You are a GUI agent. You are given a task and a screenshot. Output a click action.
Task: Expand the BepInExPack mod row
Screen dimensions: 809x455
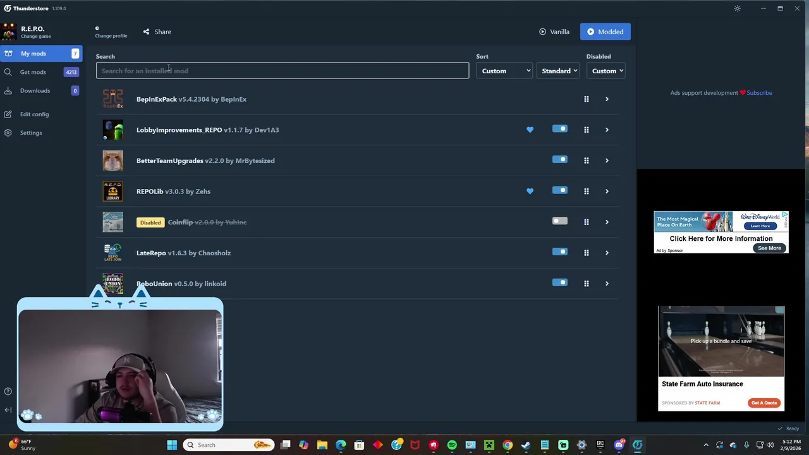(x=607, y=99)
